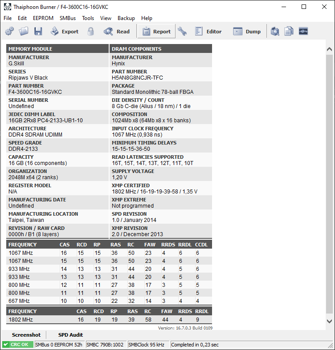Screen dimensions: 335x350
Task: Click the Read button label
Action: (x=123, y=32)
